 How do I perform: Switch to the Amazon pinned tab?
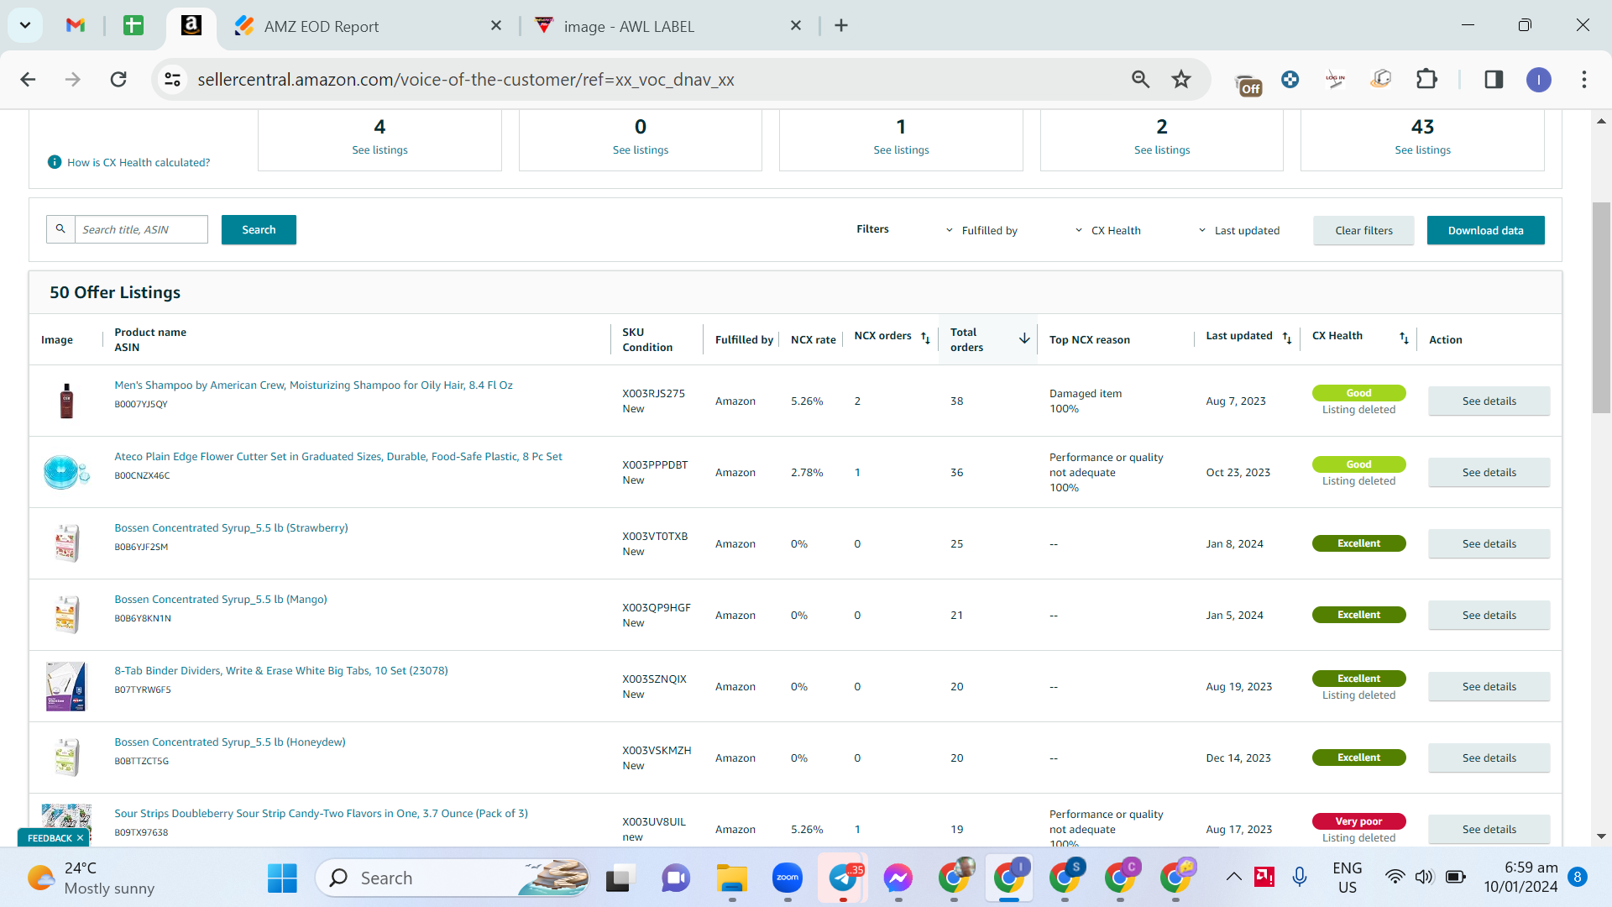[x=191, y=25]
